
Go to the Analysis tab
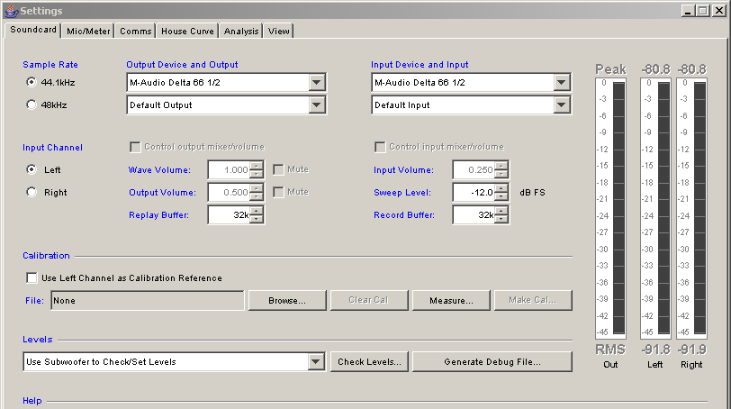[x=241, y=31]
